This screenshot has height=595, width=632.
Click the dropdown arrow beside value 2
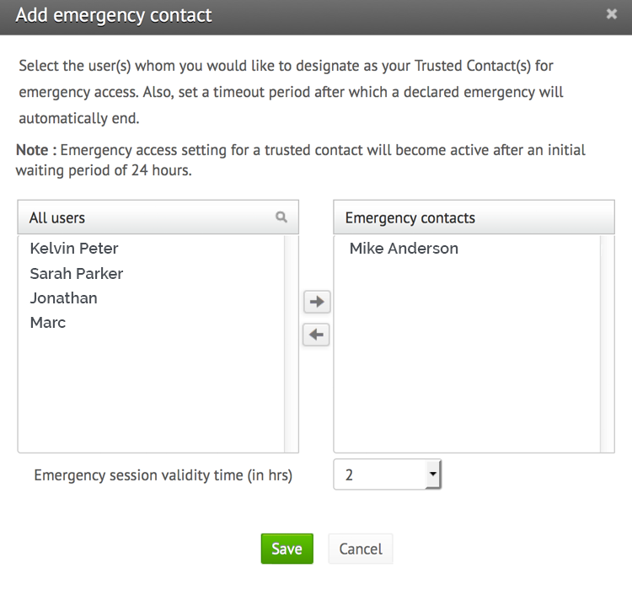click(x=432, y=475)
